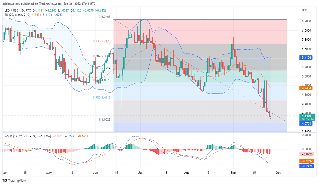Click the 1(4.0023) Fibonacci level label
Image resolution: width=319 pixels, height=185 pixels.
click(105, 120)
